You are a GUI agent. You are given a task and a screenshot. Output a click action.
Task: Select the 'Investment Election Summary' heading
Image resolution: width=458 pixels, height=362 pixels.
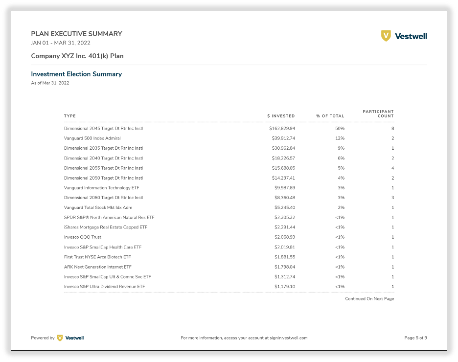pyautogui.click(x=76, y=74)
